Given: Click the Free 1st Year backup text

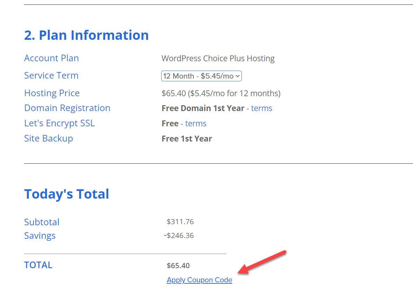Looking at the screenshot, I should point(187,139).
